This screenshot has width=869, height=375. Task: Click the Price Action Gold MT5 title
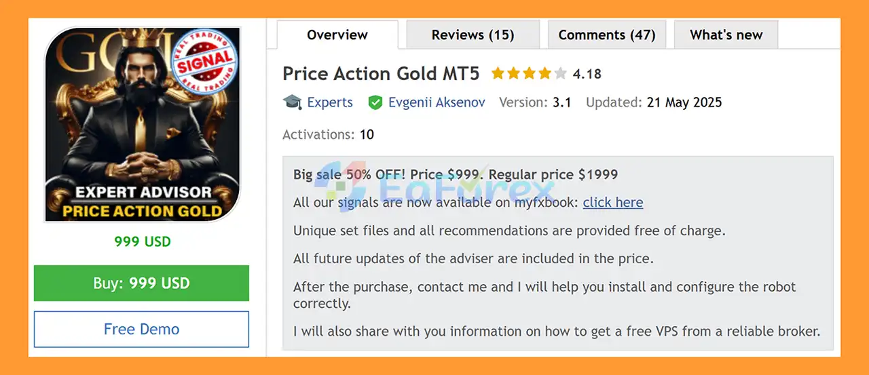382,73
